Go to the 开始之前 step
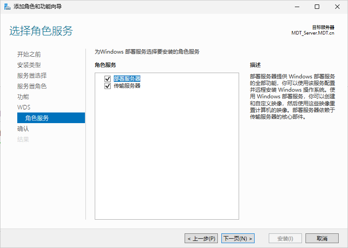This screenshot has width=348, height=248. pos(29,54)
